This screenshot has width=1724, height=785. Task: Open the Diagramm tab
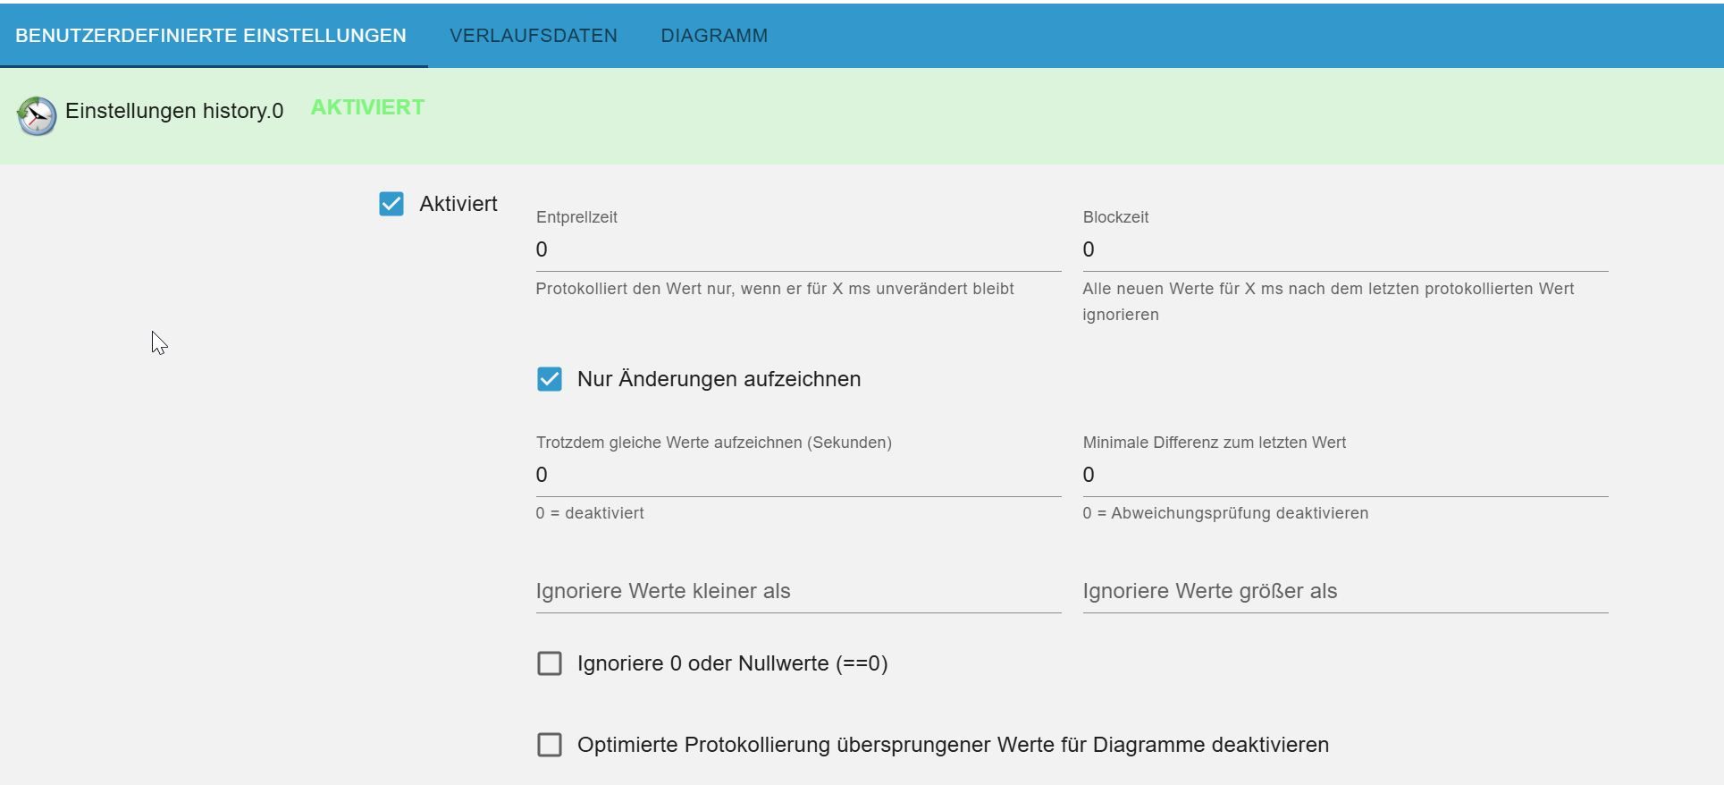point(713,36)
